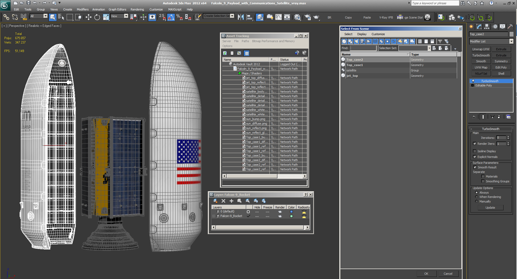
Task: Collapse Falcoln_9_Payload file node in Asset Tracking
Action: [235, 69]
